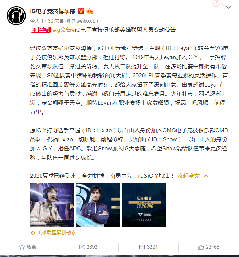The height and width of the screenshot is (257, 239).
Task: Open the 英雄联盟最新动态 topic link
Action: (57, 233)
